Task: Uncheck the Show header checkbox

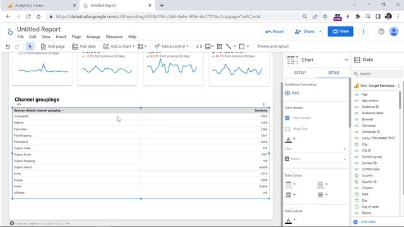Action: coord(287,118)
